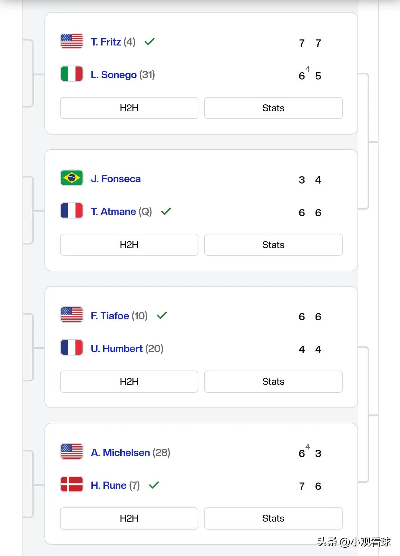The height and width of the screenshot is (556, 400).
Task: Click the USA flag beside A. Michelsen
Action: pos(72,451)
